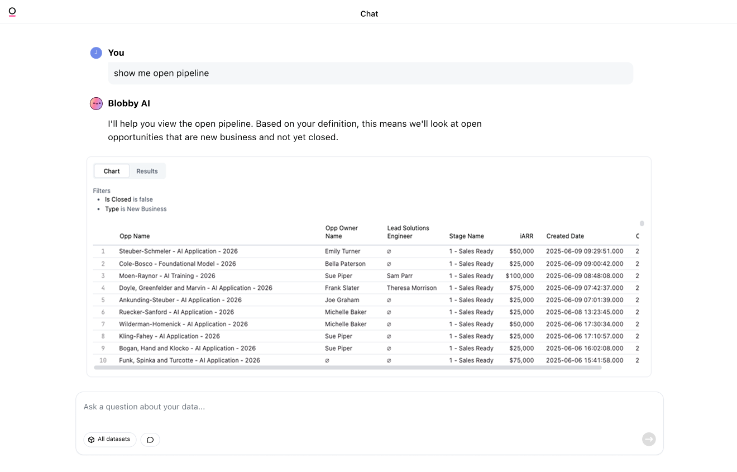Select the Stage Name column header
Screen dimensions: 737x472
(x=466, y=236)
